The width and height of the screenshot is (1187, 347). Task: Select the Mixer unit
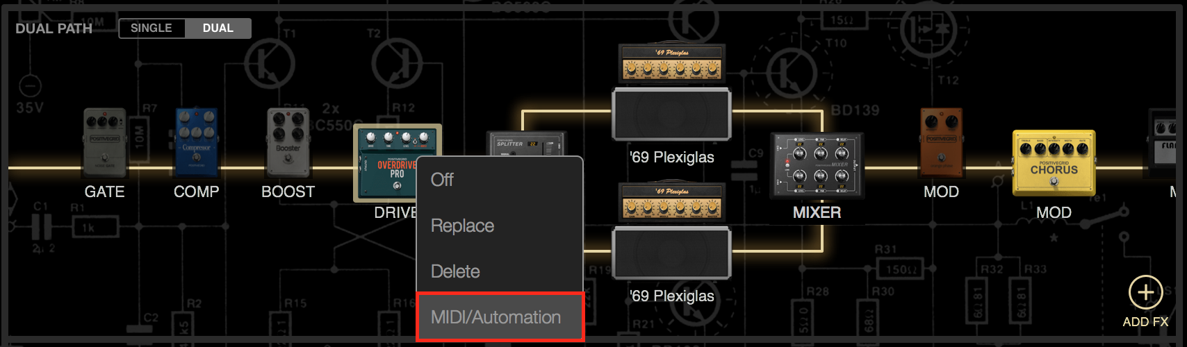click(817, 167)
